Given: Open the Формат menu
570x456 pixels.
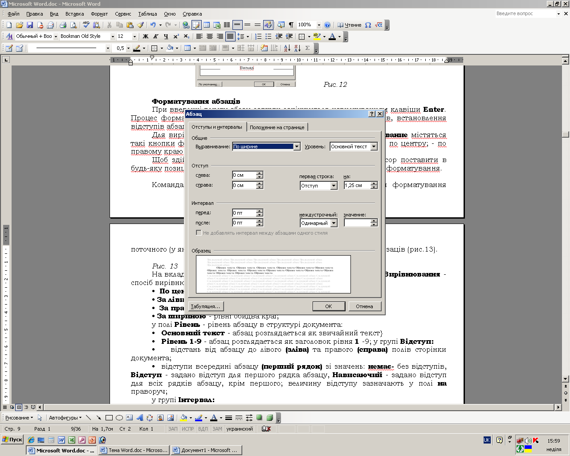Looking at the screenshot, I should [x=99, y=14].
